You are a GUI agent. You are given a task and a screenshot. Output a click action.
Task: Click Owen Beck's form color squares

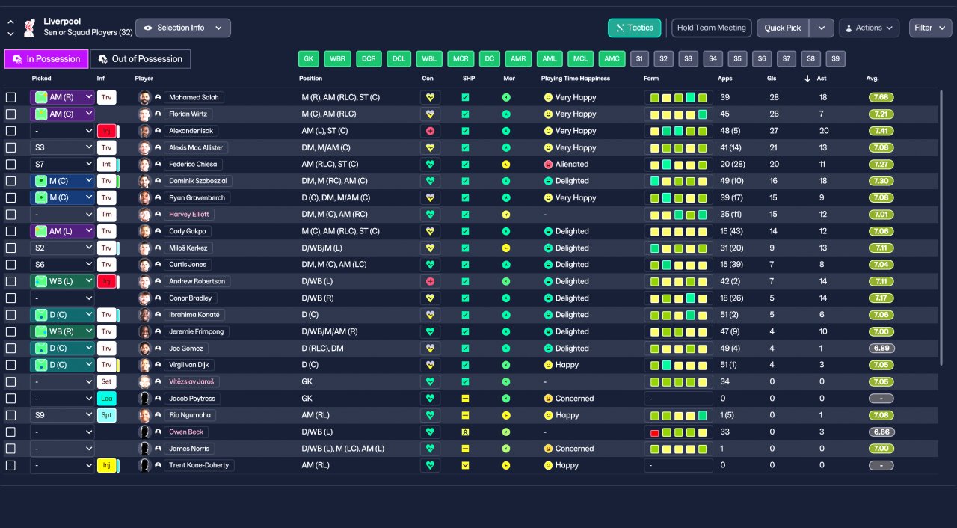click(679, 432)
